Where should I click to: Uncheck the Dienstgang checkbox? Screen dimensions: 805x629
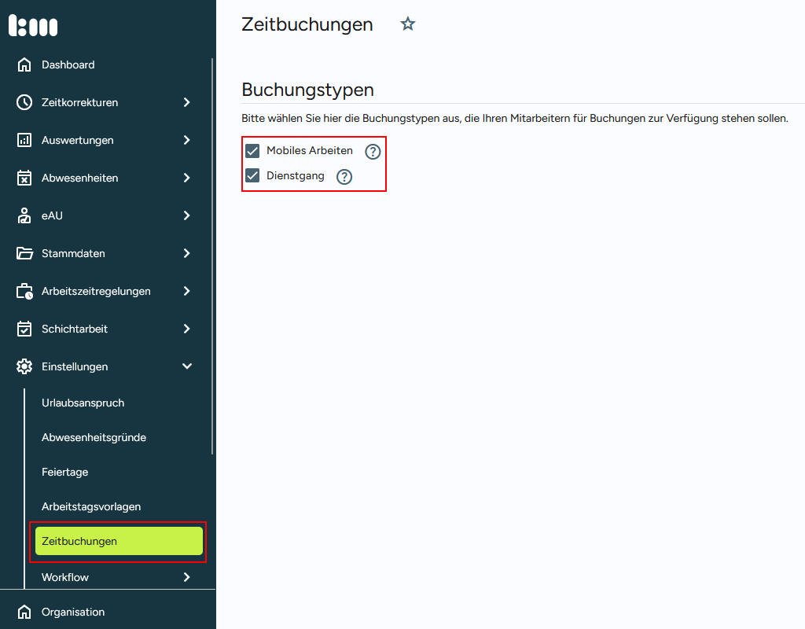[x=252, y=175]
